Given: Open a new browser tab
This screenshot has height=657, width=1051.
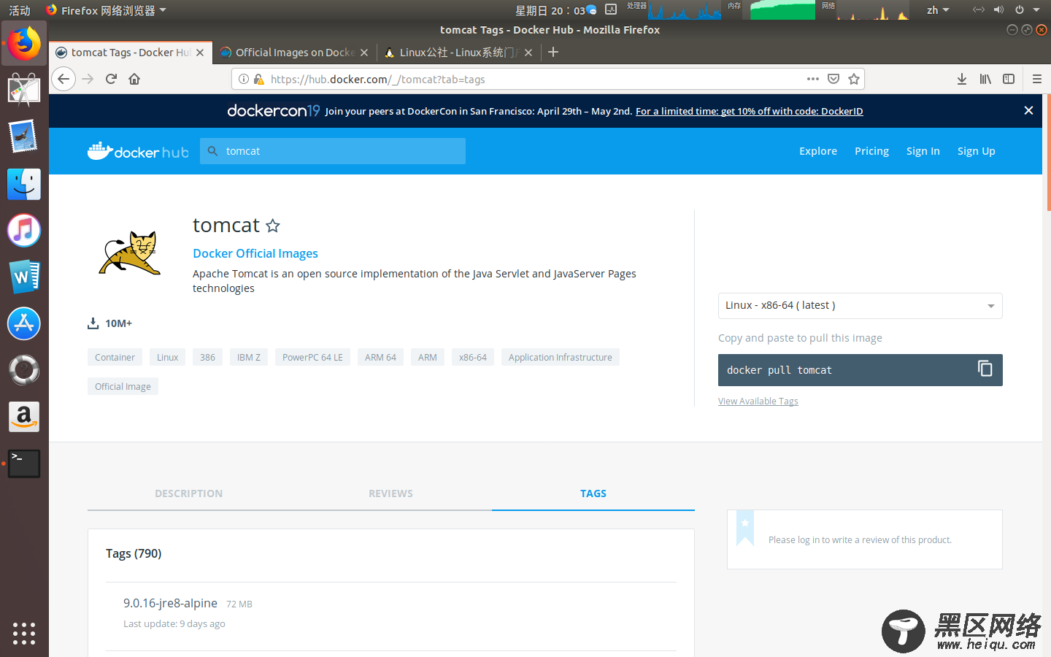Looking at the screenshot, I should click(x=553, y=52).
